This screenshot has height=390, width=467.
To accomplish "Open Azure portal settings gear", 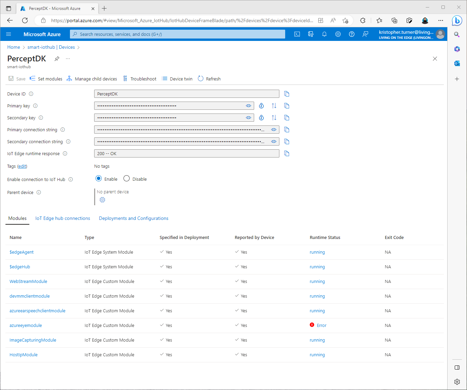I will coord(338,34).
